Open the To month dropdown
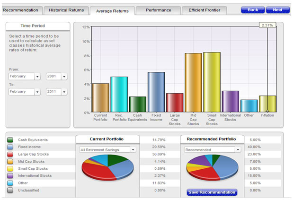Image resolution: width=294 pixels, height=200 pixels. tap(25, 92)
